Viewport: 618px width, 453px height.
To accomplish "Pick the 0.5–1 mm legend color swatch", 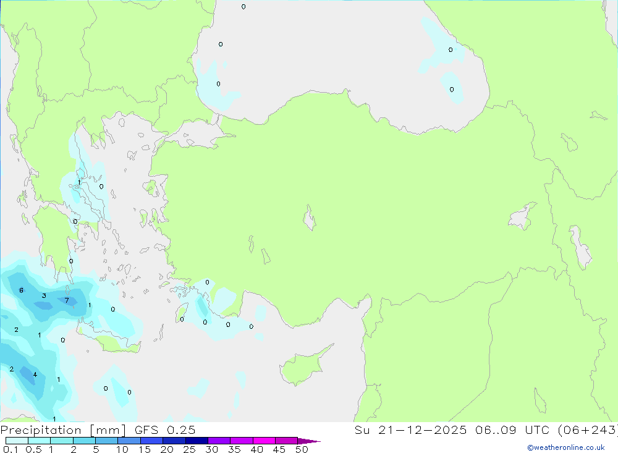I will [x=40, y=441].
